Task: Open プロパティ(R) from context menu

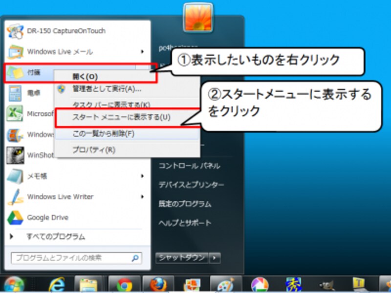Action: coord(94,150)
